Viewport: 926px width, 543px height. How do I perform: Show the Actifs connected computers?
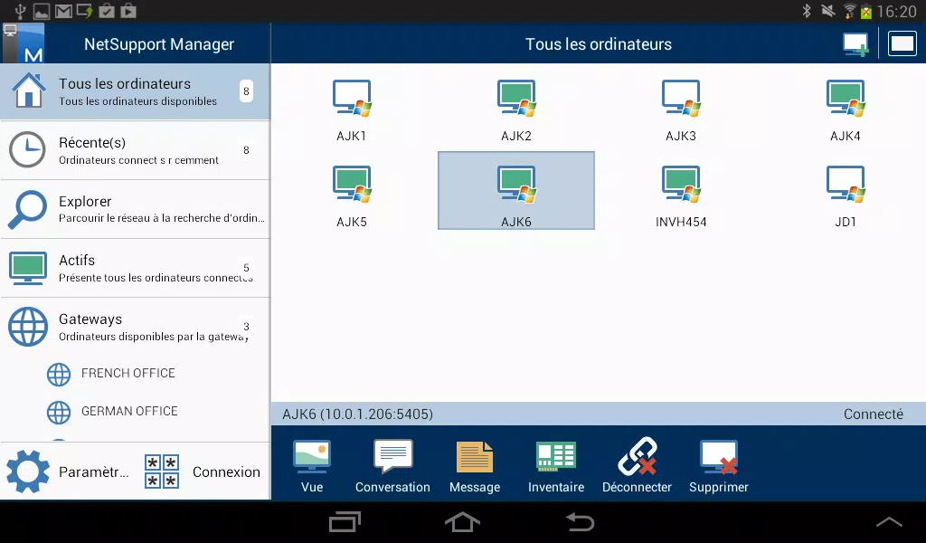pos(136,268)
